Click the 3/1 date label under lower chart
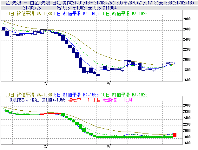Viewport: 198px width, 150px height. tap(110, 146)
